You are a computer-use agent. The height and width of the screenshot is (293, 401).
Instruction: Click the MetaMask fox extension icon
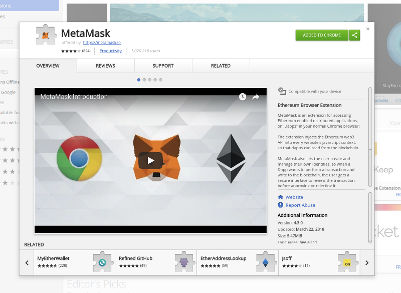point(46,35)
